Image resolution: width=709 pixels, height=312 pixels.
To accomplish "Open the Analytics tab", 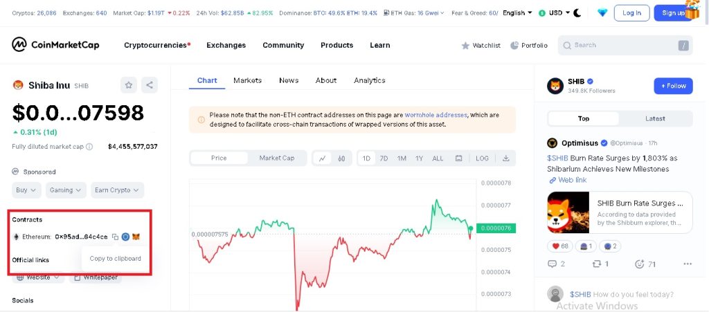I will pyautogui.click(x=369, y=80).
